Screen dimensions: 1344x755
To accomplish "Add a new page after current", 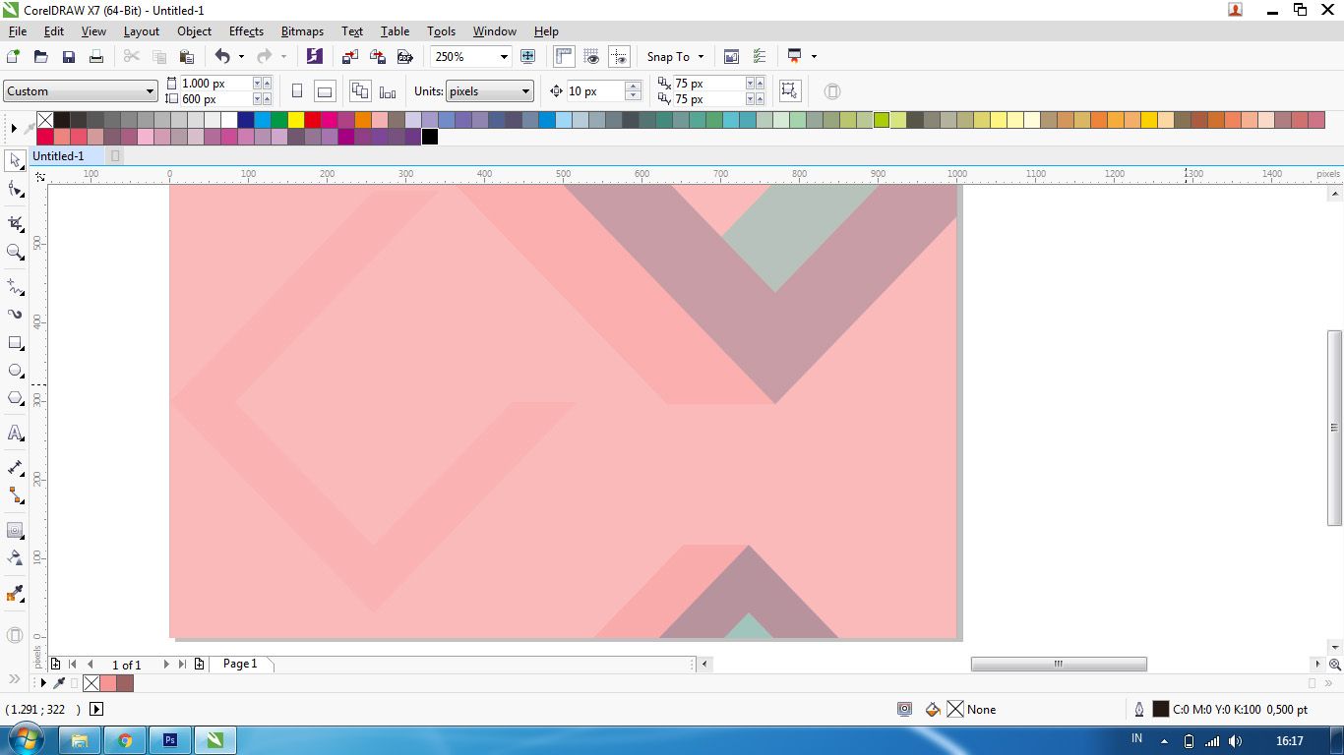I will pyautogui.click(x=199, y=665).
